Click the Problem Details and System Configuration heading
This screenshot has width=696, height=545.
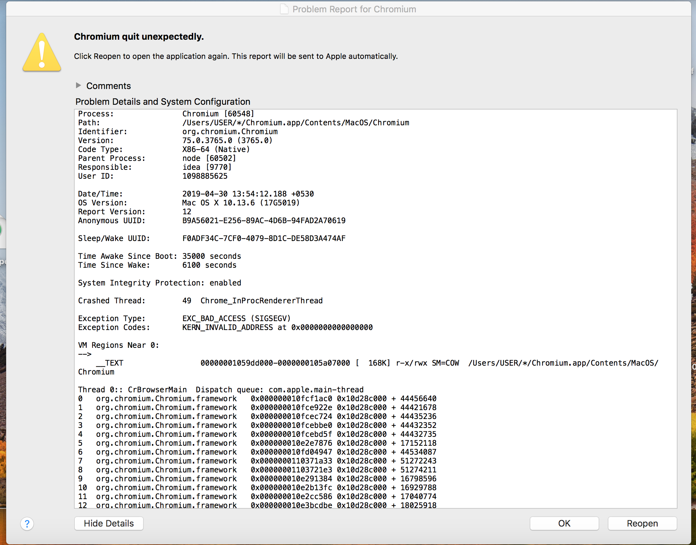tap(163, 101)
